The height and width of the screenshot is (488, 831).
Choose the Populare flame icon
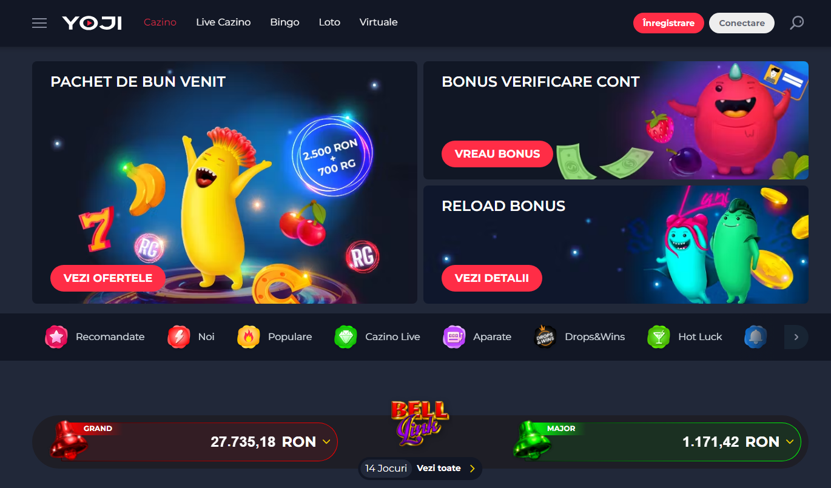(x=249, y=336)
